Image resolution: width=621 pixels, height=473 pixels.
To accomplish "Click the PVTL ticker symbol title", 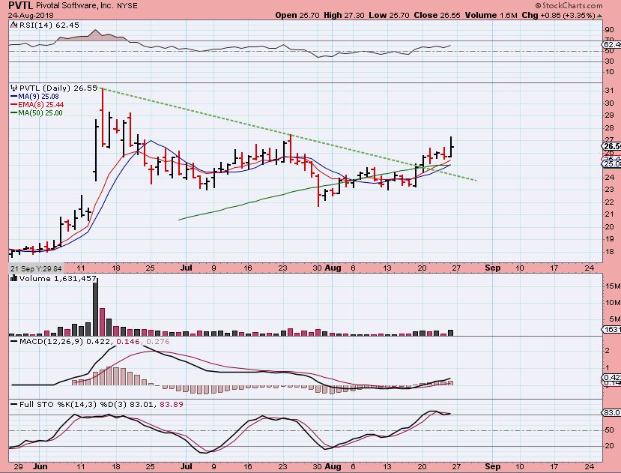I will 20,5.
